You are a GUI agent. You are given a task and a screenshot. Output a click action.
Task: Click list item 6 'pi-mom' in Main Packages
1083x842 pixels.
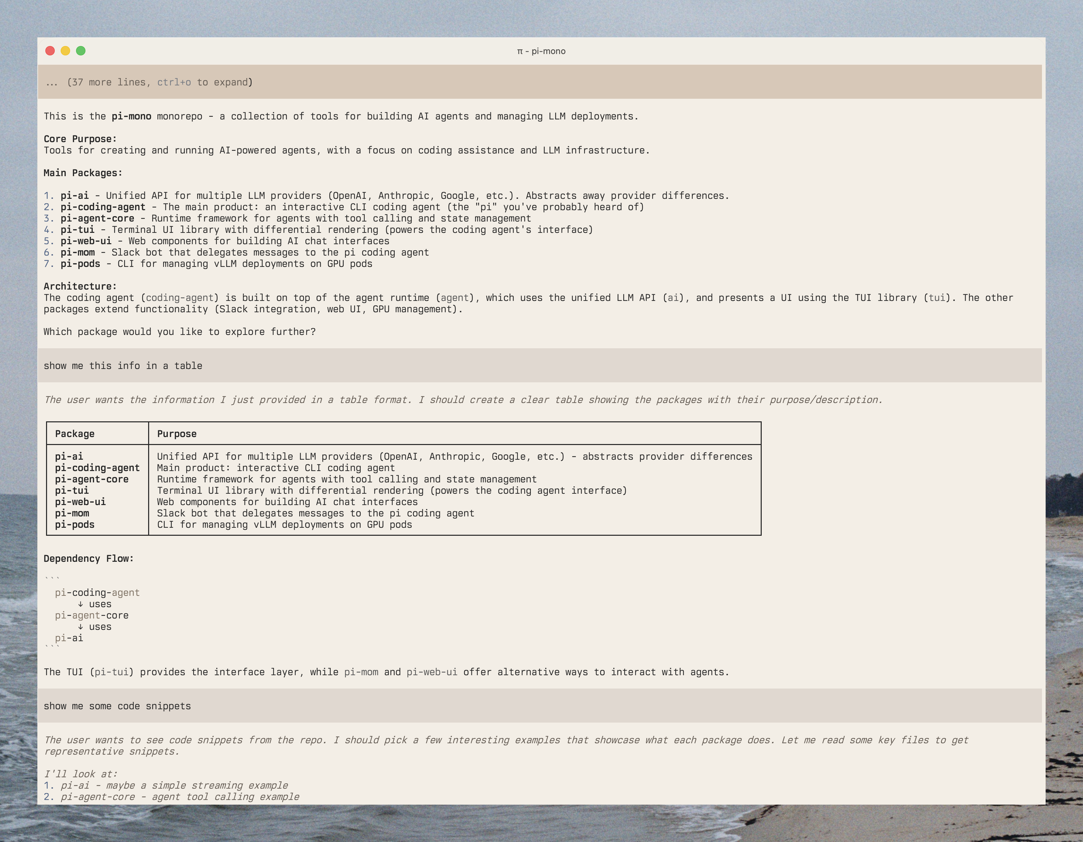(x=77, y=253)
